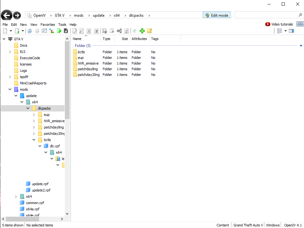Collapse the Folder (5) group arrow

pos(301,46)
